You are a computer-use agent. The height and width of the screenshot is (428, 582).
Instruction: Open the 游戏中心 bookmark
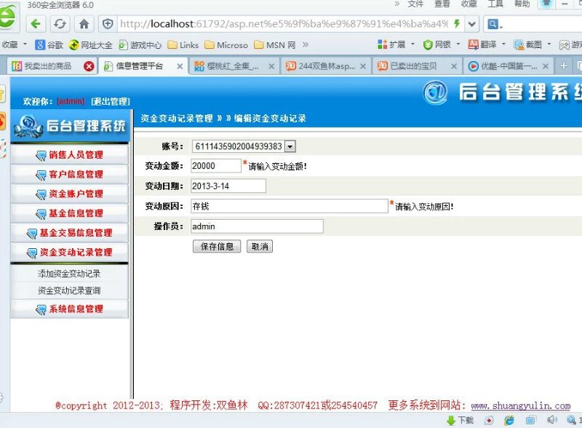pyautogui.click(x=140, y=45)
